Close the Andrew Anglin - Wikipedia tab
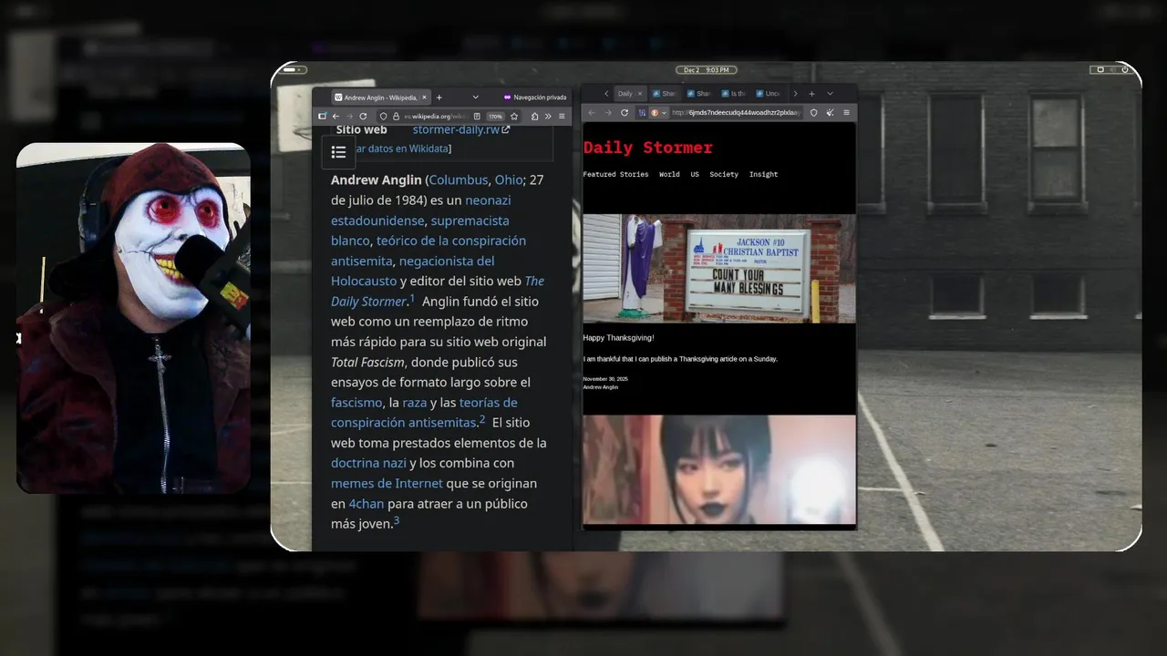 [424, 97]
